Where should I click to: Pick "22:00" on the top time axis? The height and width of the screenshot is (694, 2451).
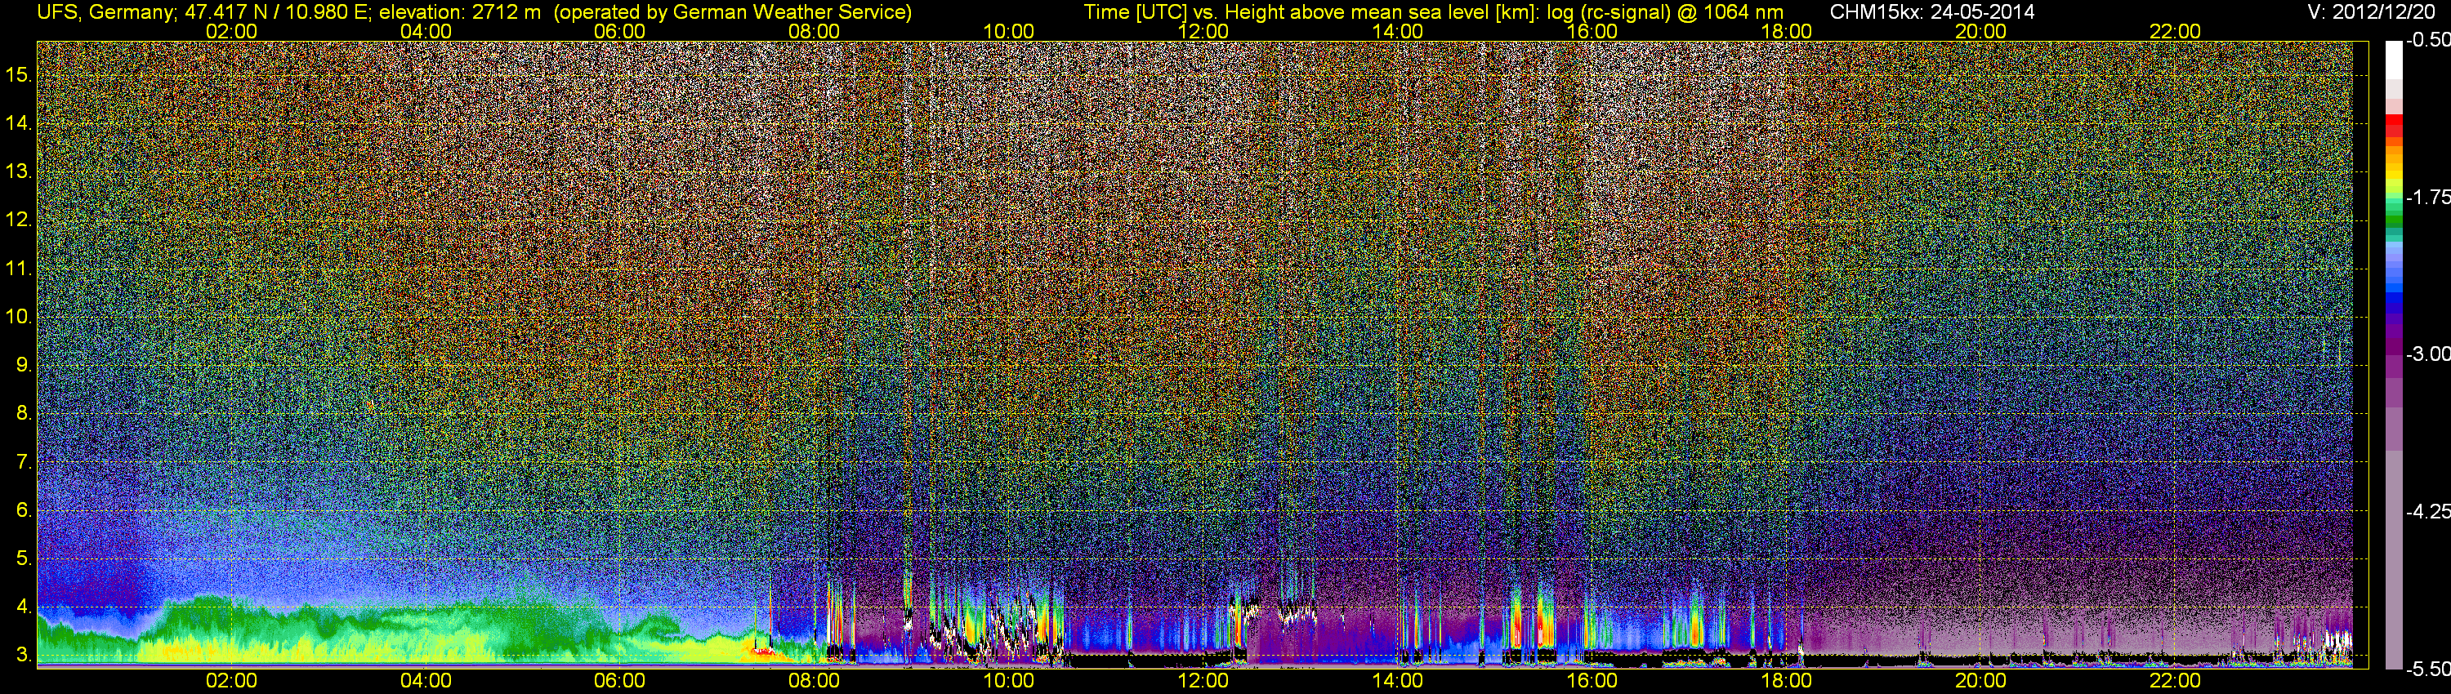2175,31
